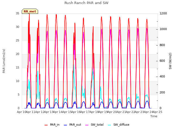Click the Apr 13 x-axis tick label
The image size is (174, 130).
tap(49, 112)
